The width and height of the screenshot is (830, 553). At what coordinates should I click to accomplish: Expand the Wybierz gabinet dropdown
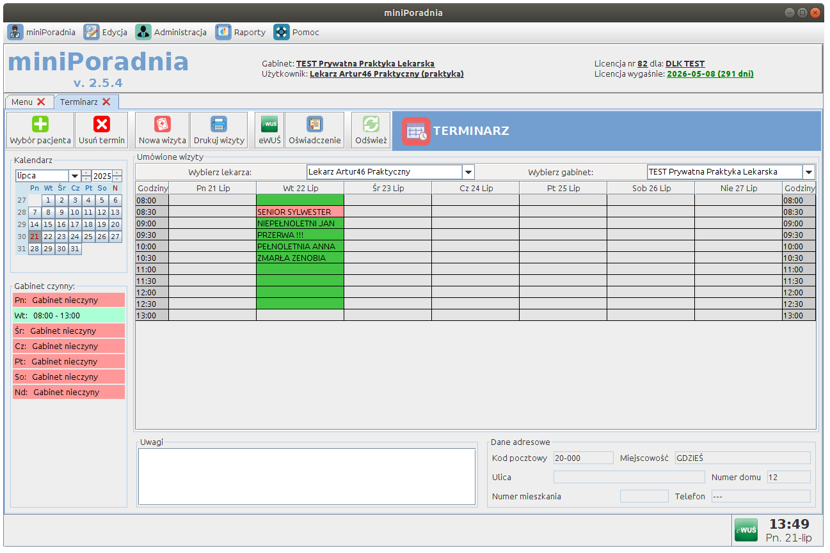point(809,172)
